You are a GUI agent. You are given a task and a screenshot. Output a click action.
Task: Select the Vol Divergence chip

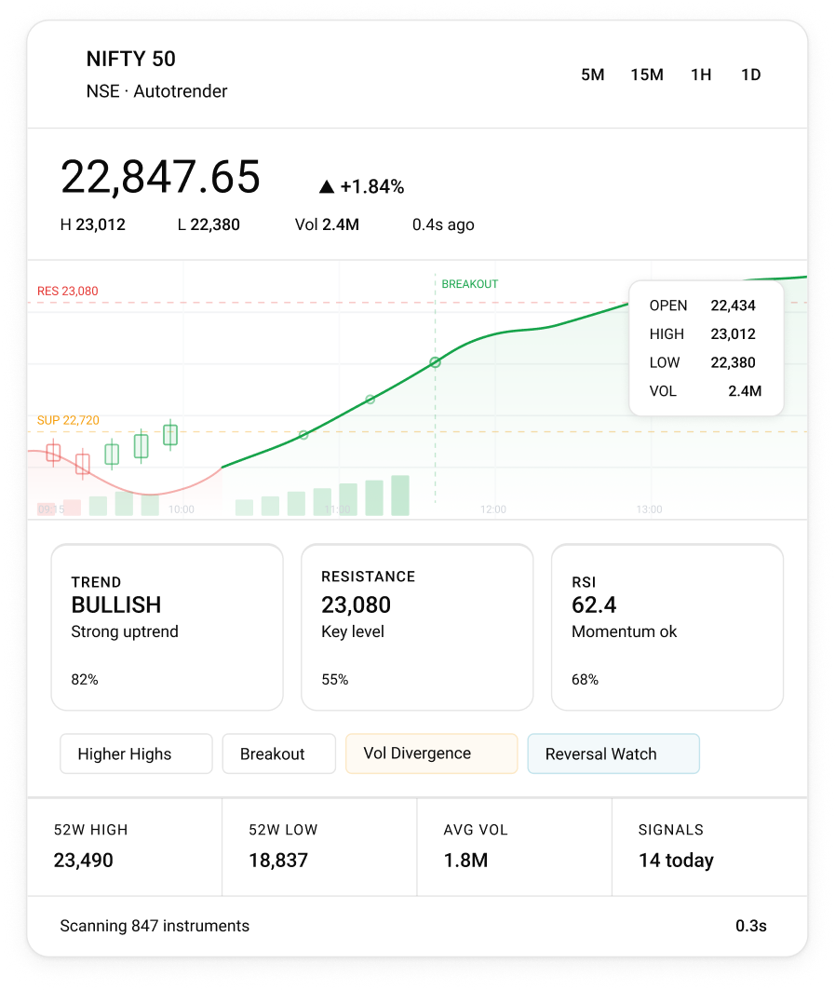(x=431, y=753)
